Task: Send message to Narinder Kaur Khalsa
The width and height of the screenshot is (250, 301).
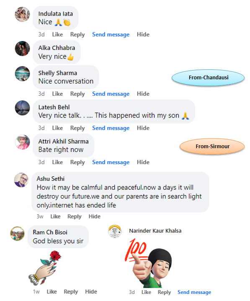Action: (x=194, y=292)
